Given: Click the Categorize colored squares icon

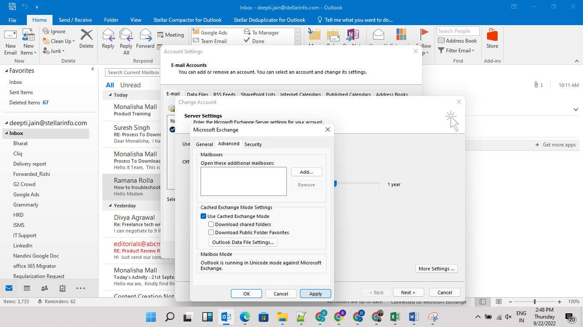Looking at the screenshot, I should pos(401,35).
